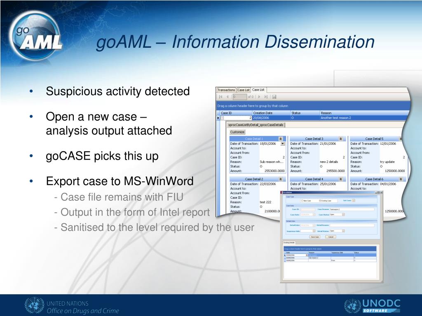422x316 pixels.
Task: Close the Escalation dialog window
Action: click(381, 193)
